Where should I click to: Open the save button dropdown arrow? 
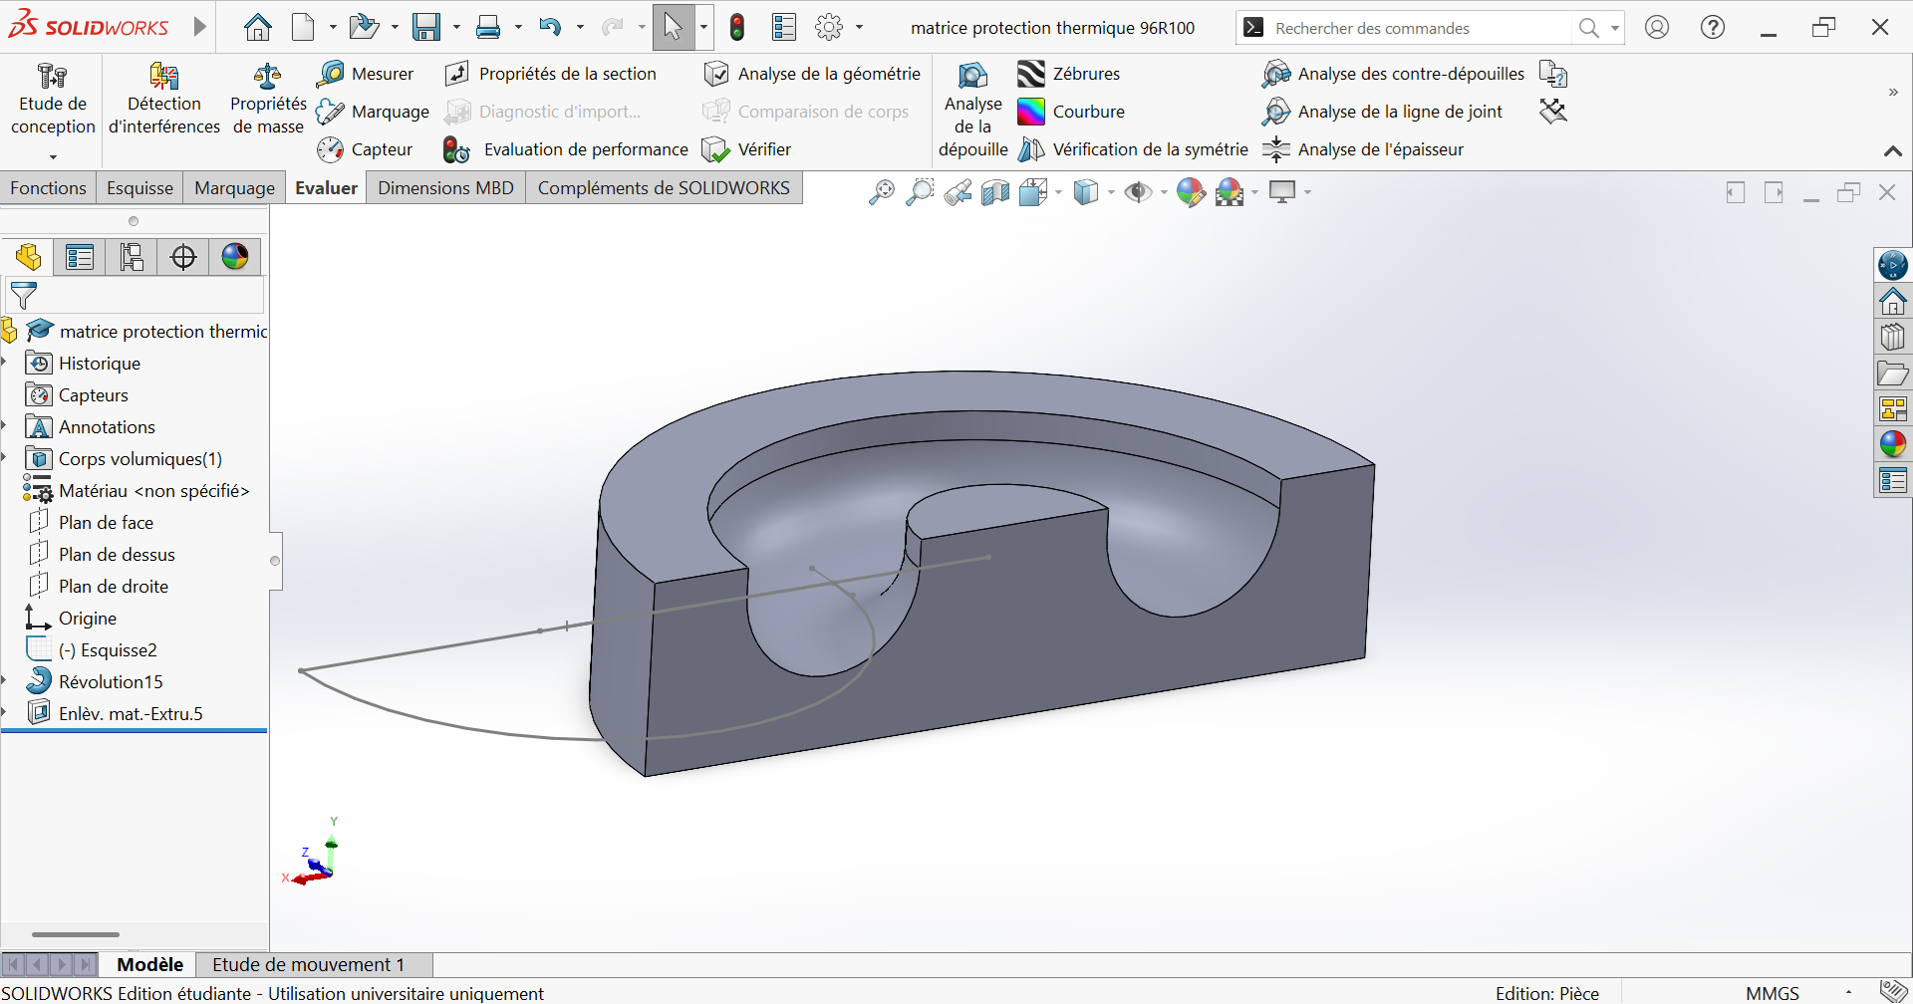pyautogui.click(x=456, y=28)
